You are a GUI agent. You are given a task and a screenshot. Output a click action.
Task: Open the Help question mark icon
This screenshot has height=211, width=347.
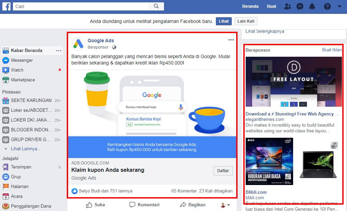[x=327, y=6]
